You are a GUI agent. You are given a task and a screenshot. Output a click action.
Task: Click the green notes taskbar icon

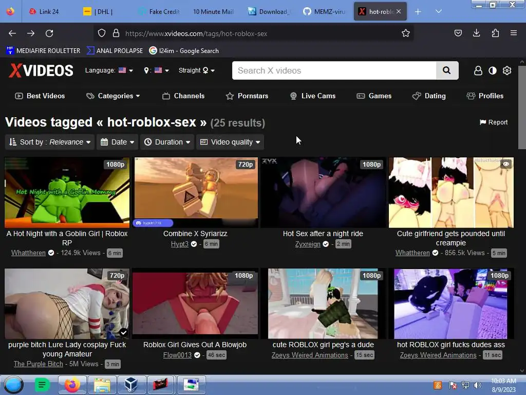(42, 385)
